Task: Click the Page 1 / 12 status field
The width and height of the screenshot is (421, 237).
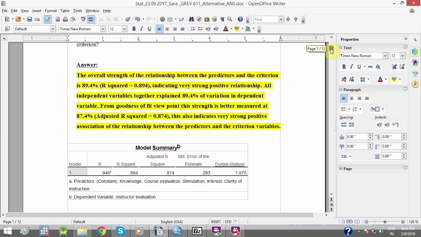Action: click(12, 222)
